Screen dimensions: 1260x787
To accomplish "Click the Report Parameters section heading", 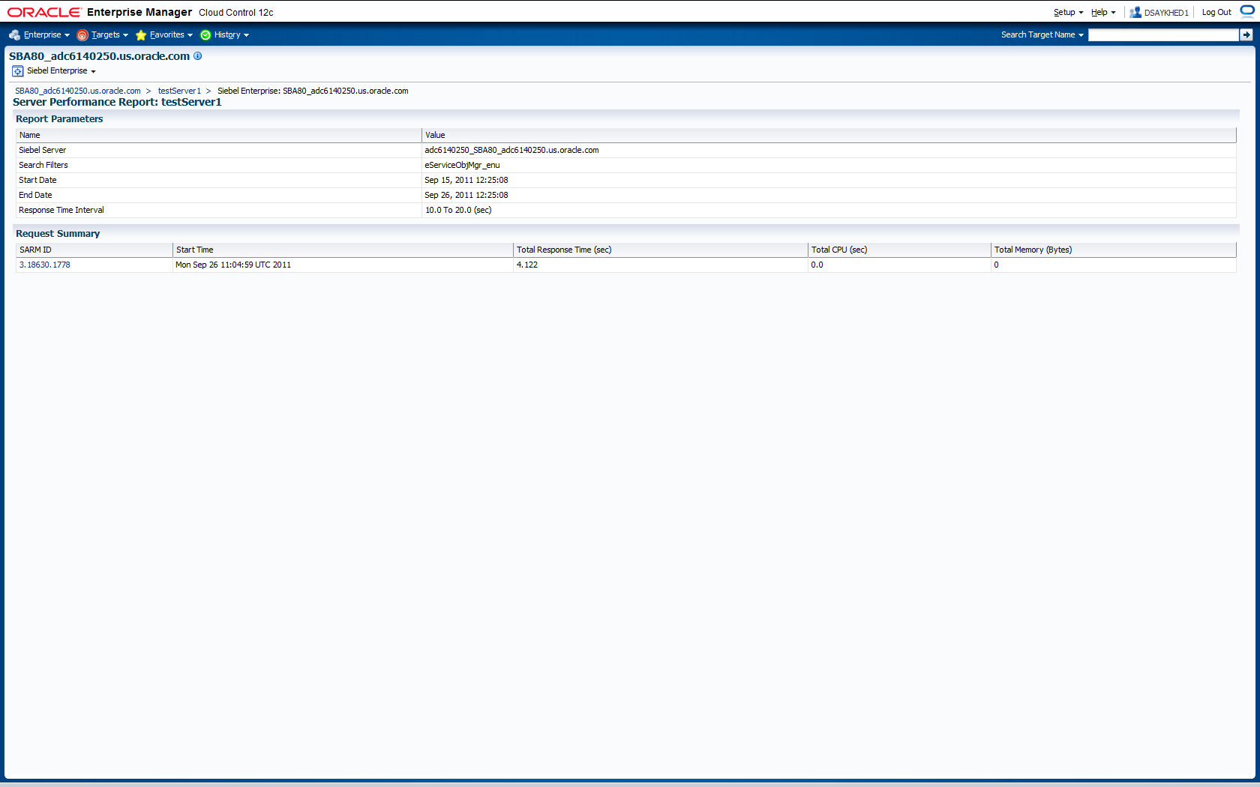I will coord(59,119).
